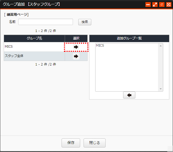
Task: Select the MICS row in group name table
Action: 34,47
